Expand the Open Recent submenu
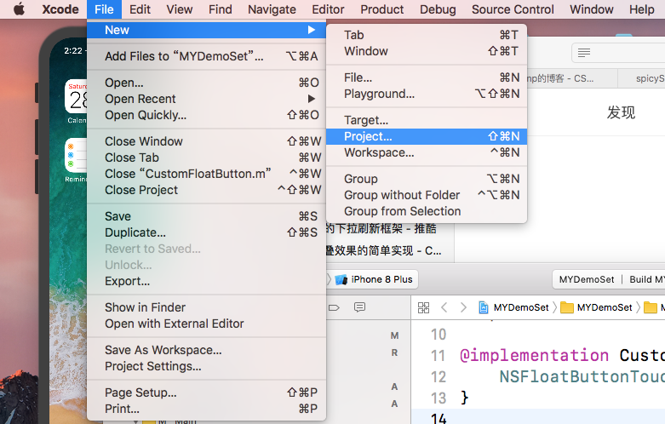 207,99
